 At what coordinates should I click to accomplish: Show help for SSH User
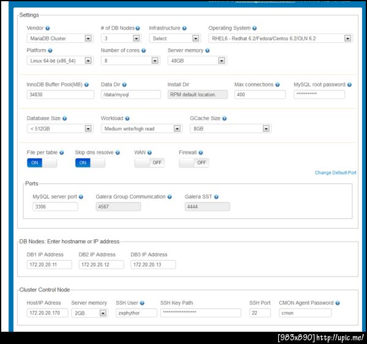click(142, 303)
